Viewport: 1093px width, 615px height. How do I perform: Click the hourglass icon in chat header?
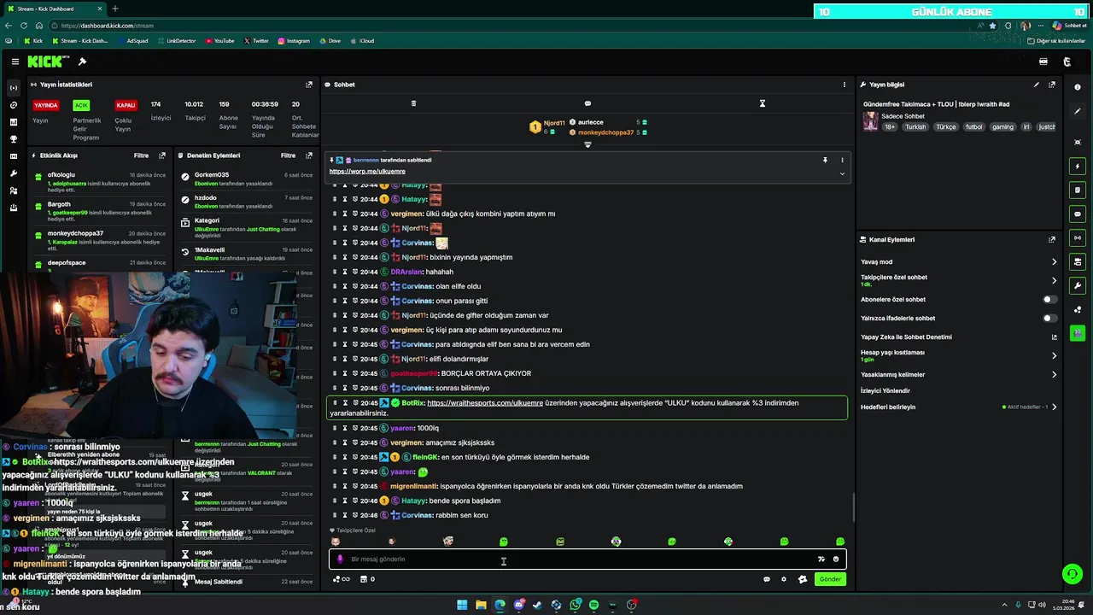click(x=763, y=103)
